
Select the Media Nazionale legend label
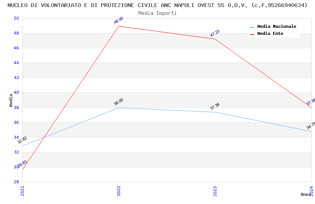[276, 27]
